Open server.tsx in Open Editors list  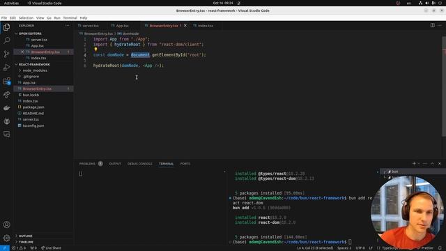[39, 40]
